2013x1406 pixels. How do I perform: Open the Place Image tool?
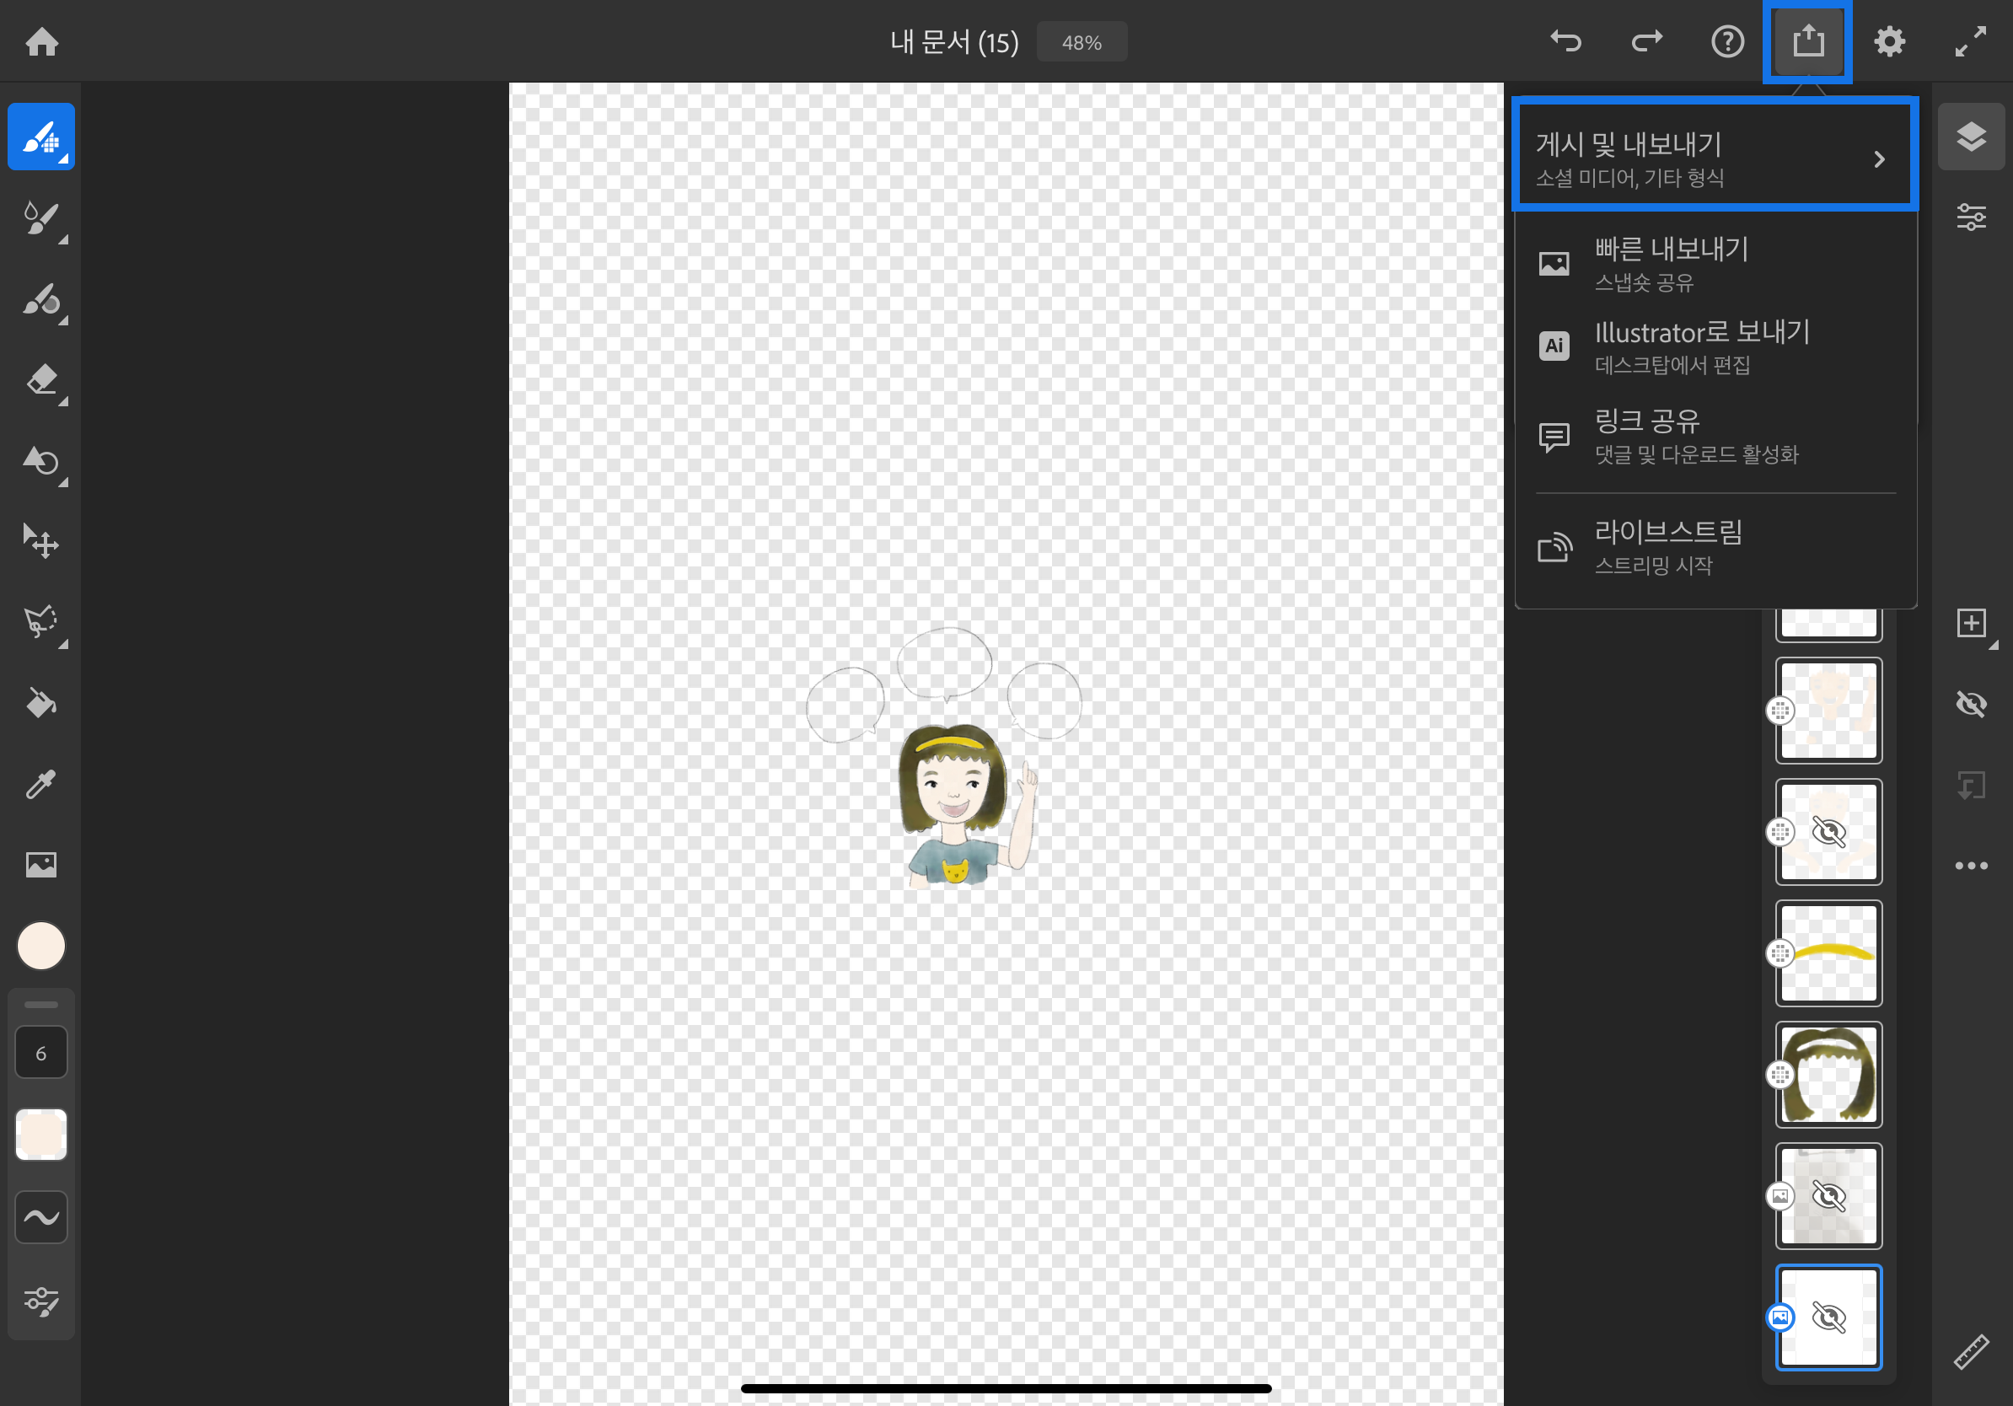click(41, 865)
